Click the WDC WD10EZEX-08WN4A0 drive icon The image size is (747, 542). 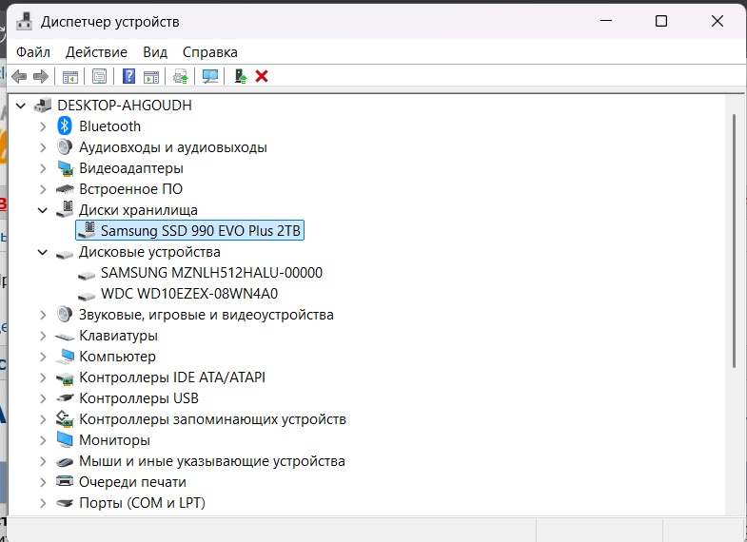87,296
